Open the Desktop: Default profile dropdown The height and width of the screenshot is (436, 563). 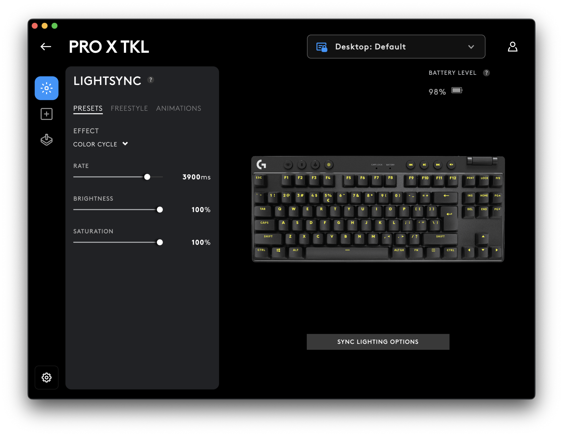396,47
